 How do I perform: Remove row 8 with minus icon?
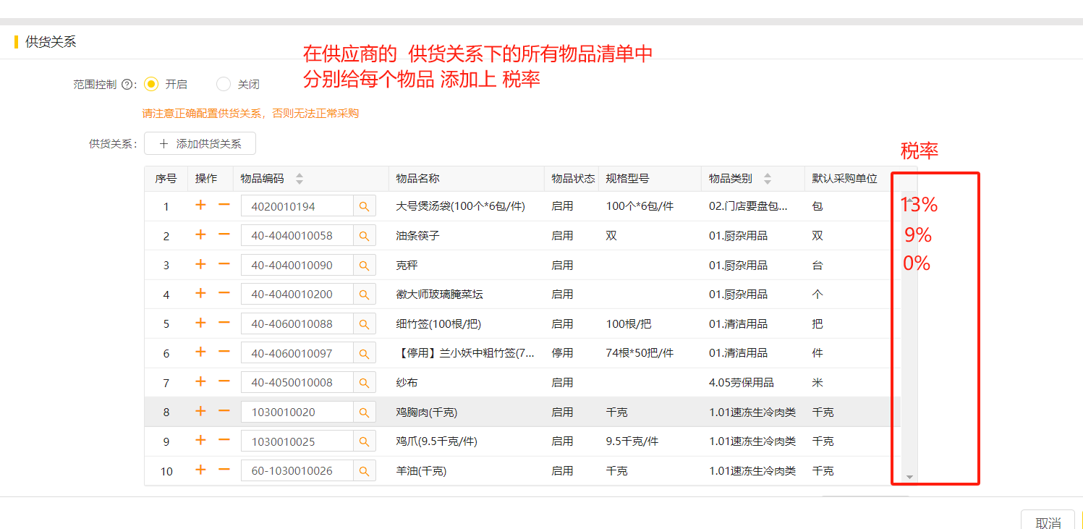pos(224,412)
